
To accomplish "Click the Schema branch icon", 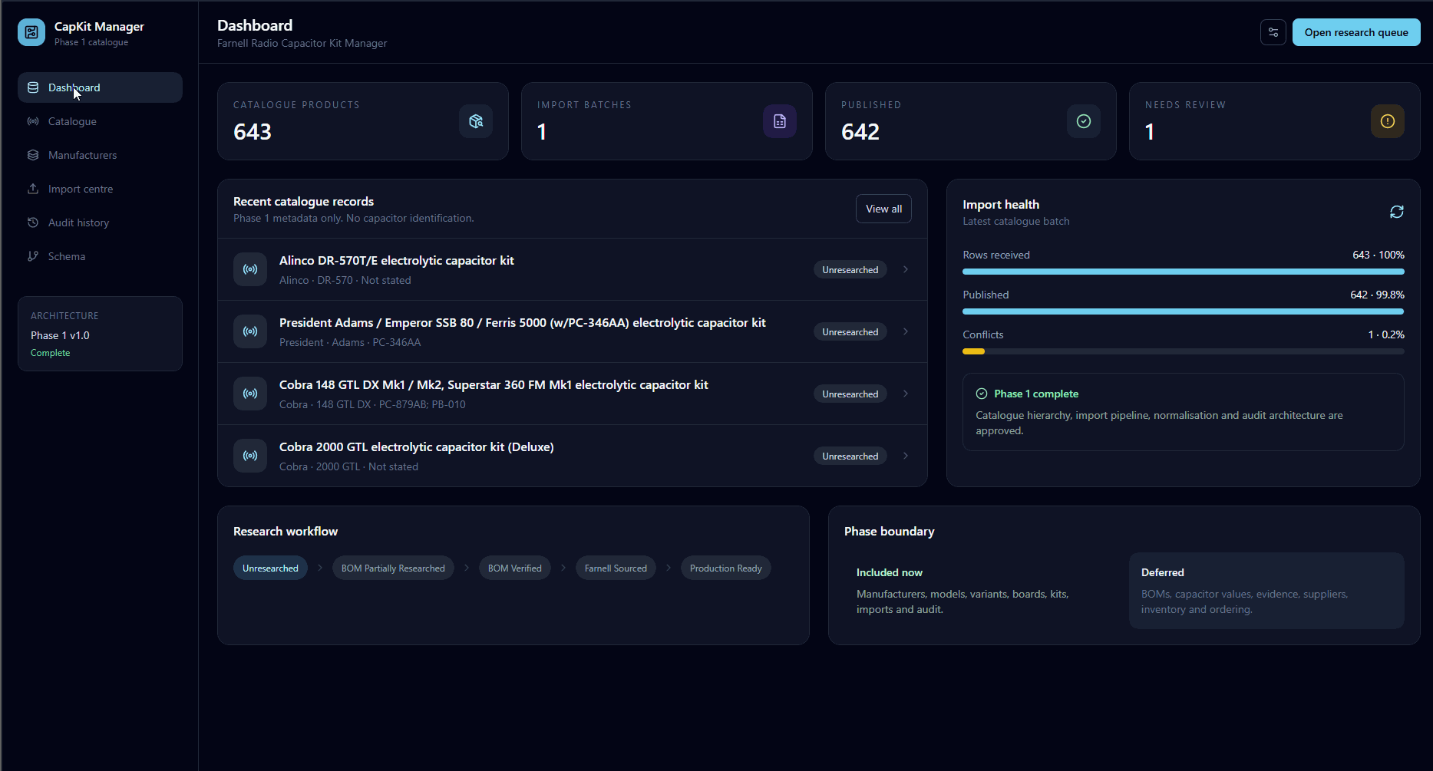I will coord(33,256).
